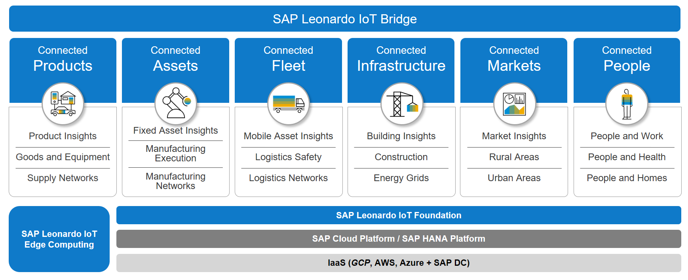Viewport: 688px width, 280px height.
Task: Open the Logistics Safety entry
Action: tap(288, 157)
